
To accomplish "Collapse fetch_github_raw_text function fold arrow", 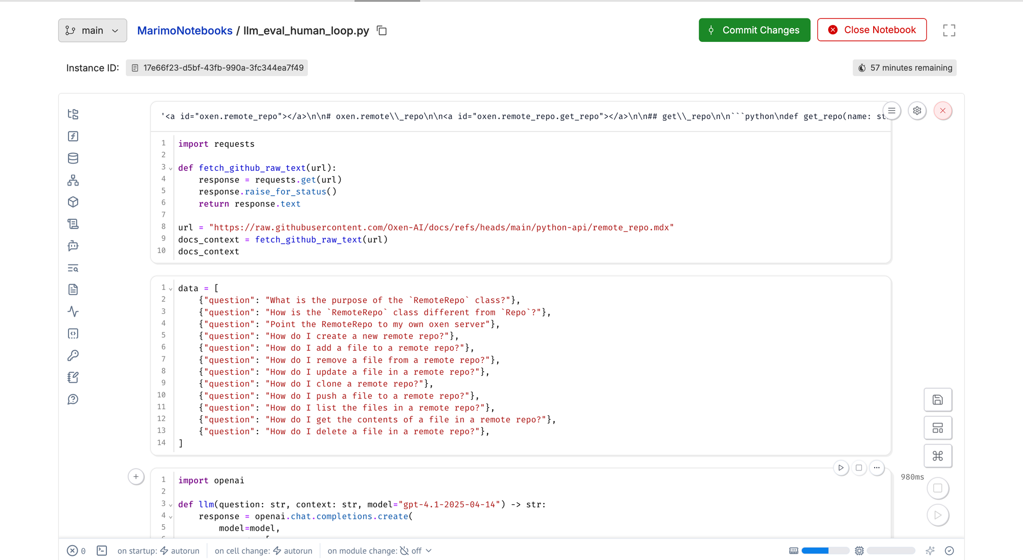I will (x=171, y=168).
